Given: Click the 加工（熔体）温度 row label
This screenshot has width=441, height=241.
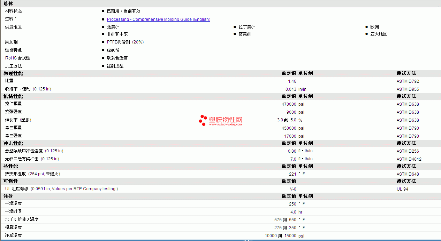Looking at the screenshot, I should pyautogui.click(x=22, y=219).
